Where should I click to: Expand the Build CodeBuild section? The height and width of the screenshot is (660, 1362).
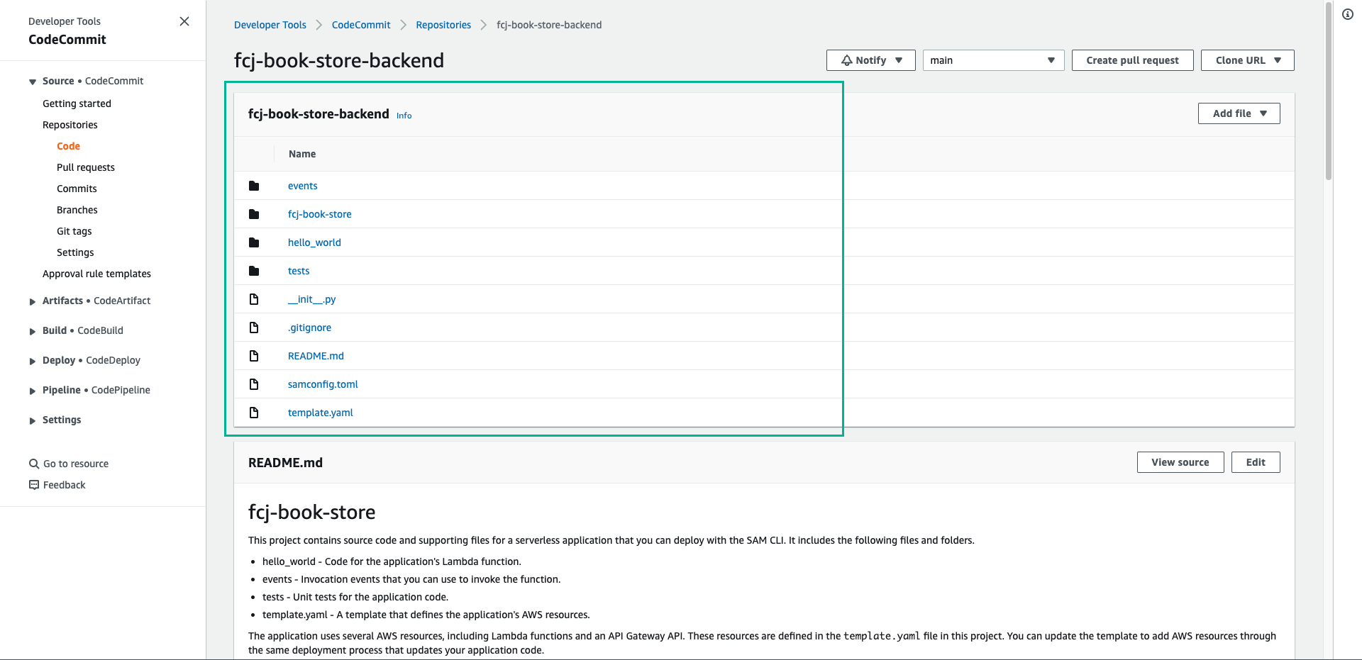pos(33,331)
